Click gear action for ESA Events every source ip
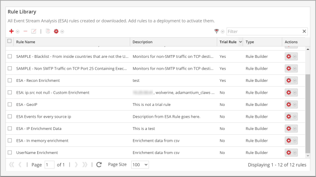Screen dimensions: 316x177 [x=289, y=116]
